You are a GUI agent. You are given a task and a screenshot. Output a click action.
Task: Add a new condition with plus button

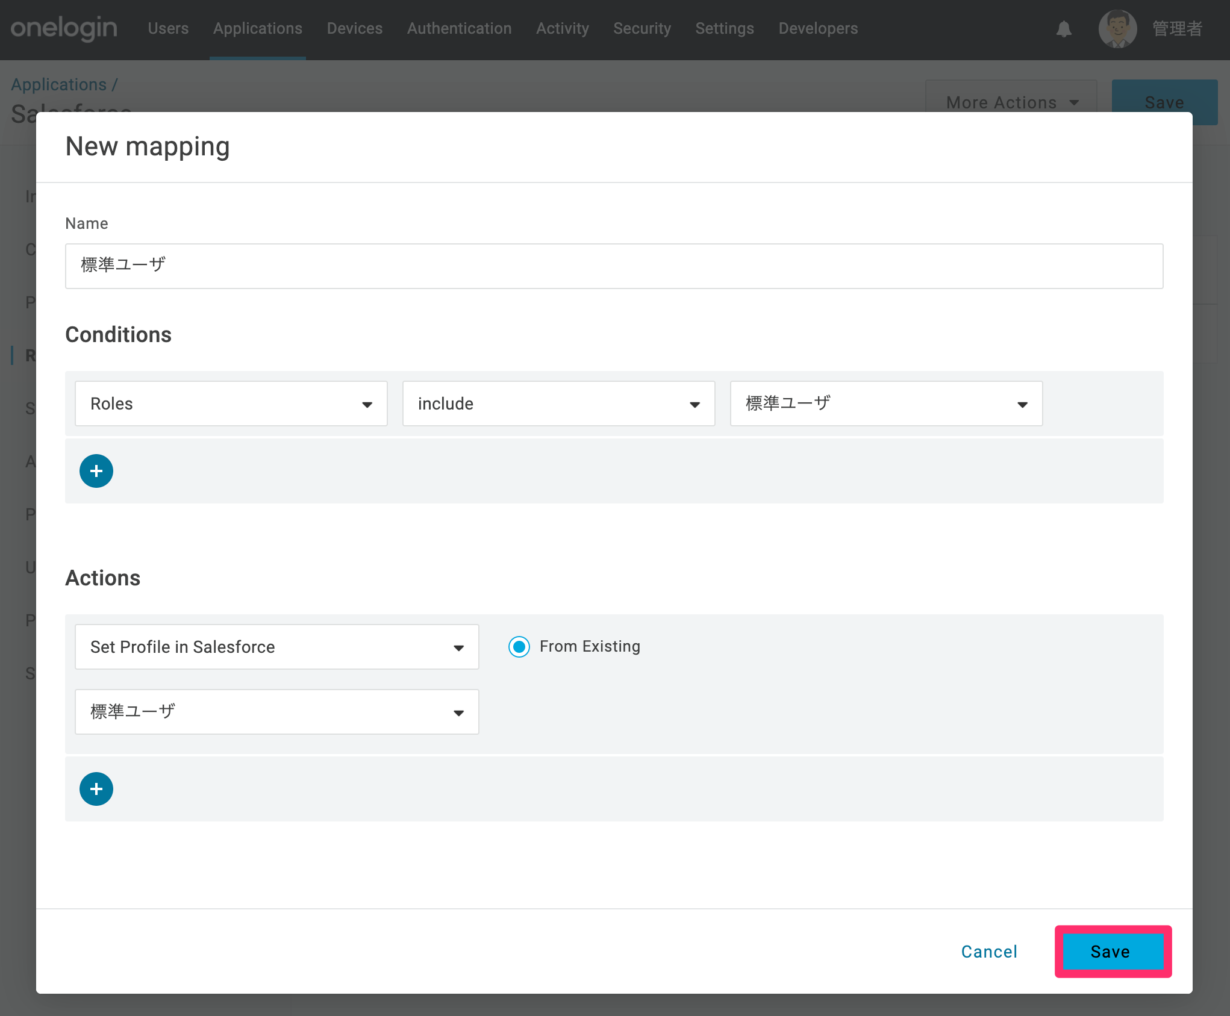coord(96,471)
